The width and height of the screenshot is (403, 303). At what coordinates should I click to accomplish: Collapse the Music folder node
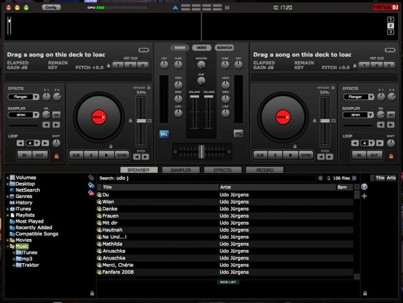tap(8, 246)
